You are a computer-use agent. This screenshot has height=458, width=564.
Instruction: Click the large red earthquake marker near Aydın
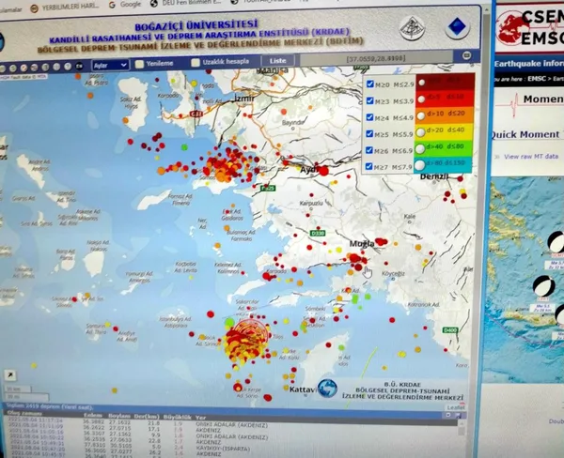pyautogui.click(x=323, y=171)
